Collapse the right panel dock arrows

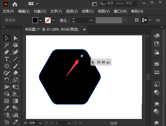pyautogui.click(x=162, y=27)
